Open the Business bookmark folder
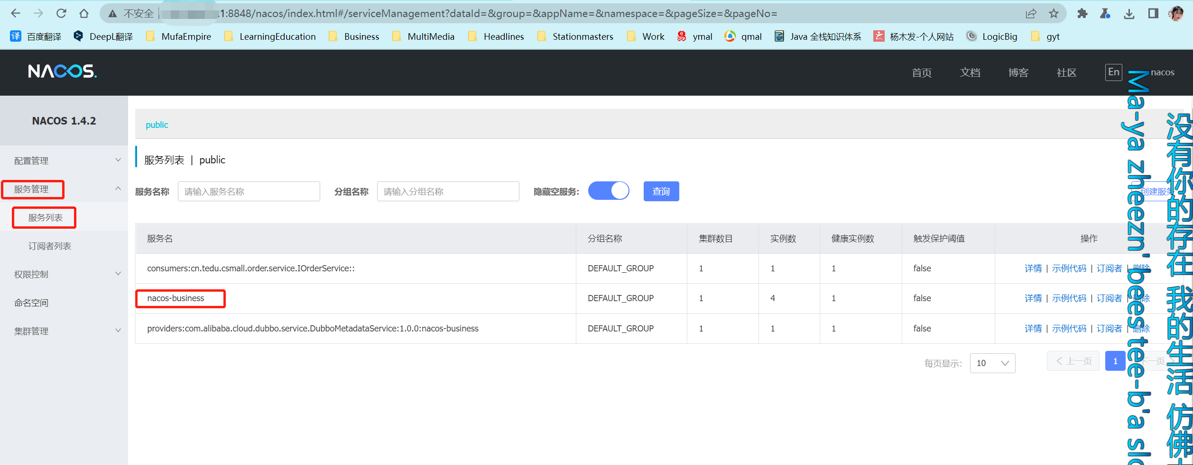 [354, 36]
